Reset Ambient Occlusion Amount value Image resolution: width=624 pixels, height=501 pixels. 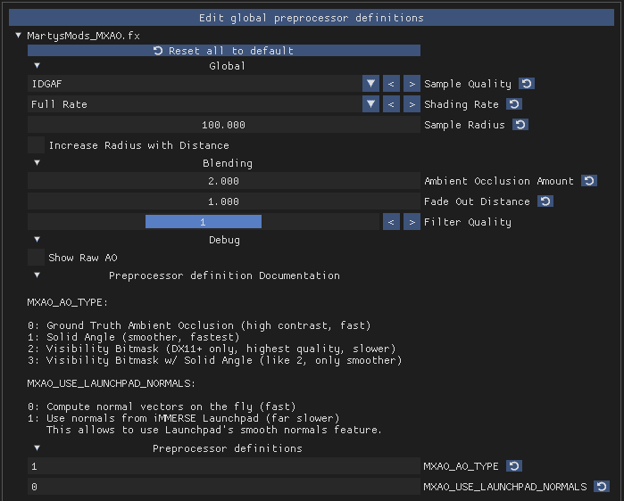[x=589, y=181]
